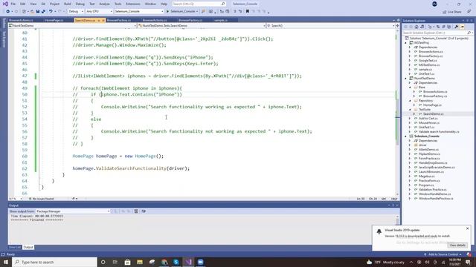Open the NunitTestDemo project navigation dropdown
The image size is (476, 267).
[73, 26]
